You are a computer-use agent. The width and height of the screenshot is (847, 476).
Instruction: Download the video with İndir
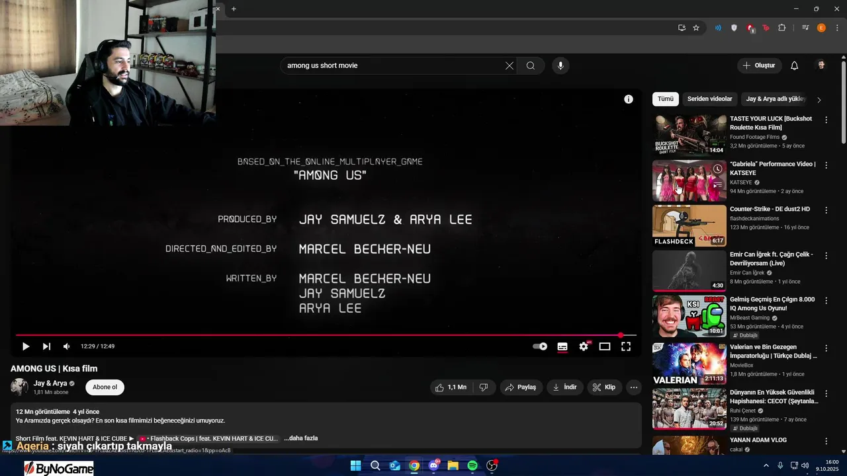point(565,387)
